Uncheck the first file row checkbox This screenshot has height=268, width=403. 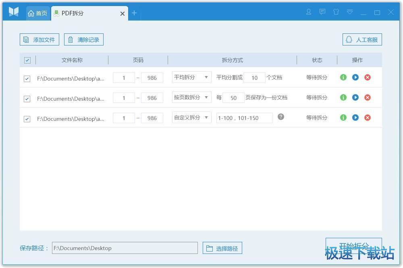tap(27, 79)
